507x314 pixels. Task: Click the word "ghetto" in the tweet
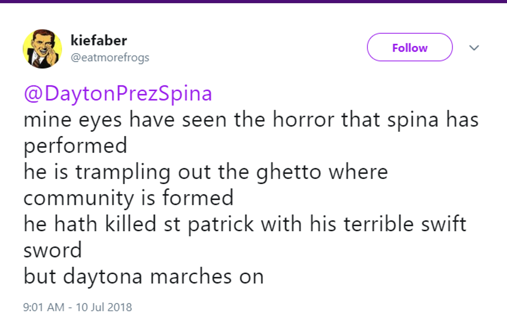point(282,172)
